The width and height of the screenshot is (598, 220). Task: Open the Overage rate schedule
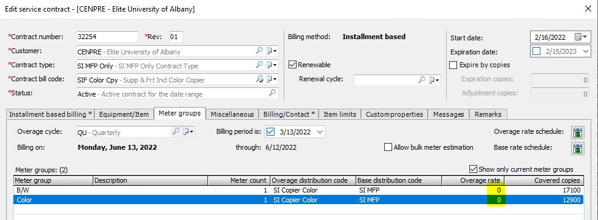[578, 133]
